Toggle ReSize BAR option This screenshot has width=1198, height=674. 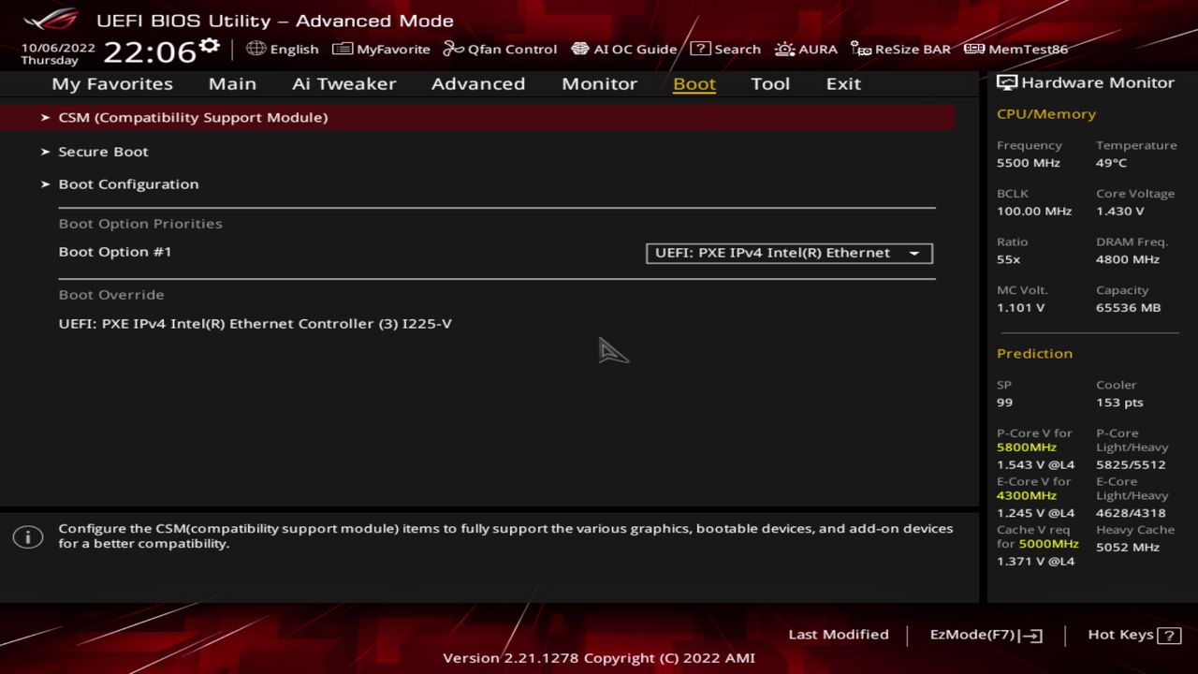[900, 49]
